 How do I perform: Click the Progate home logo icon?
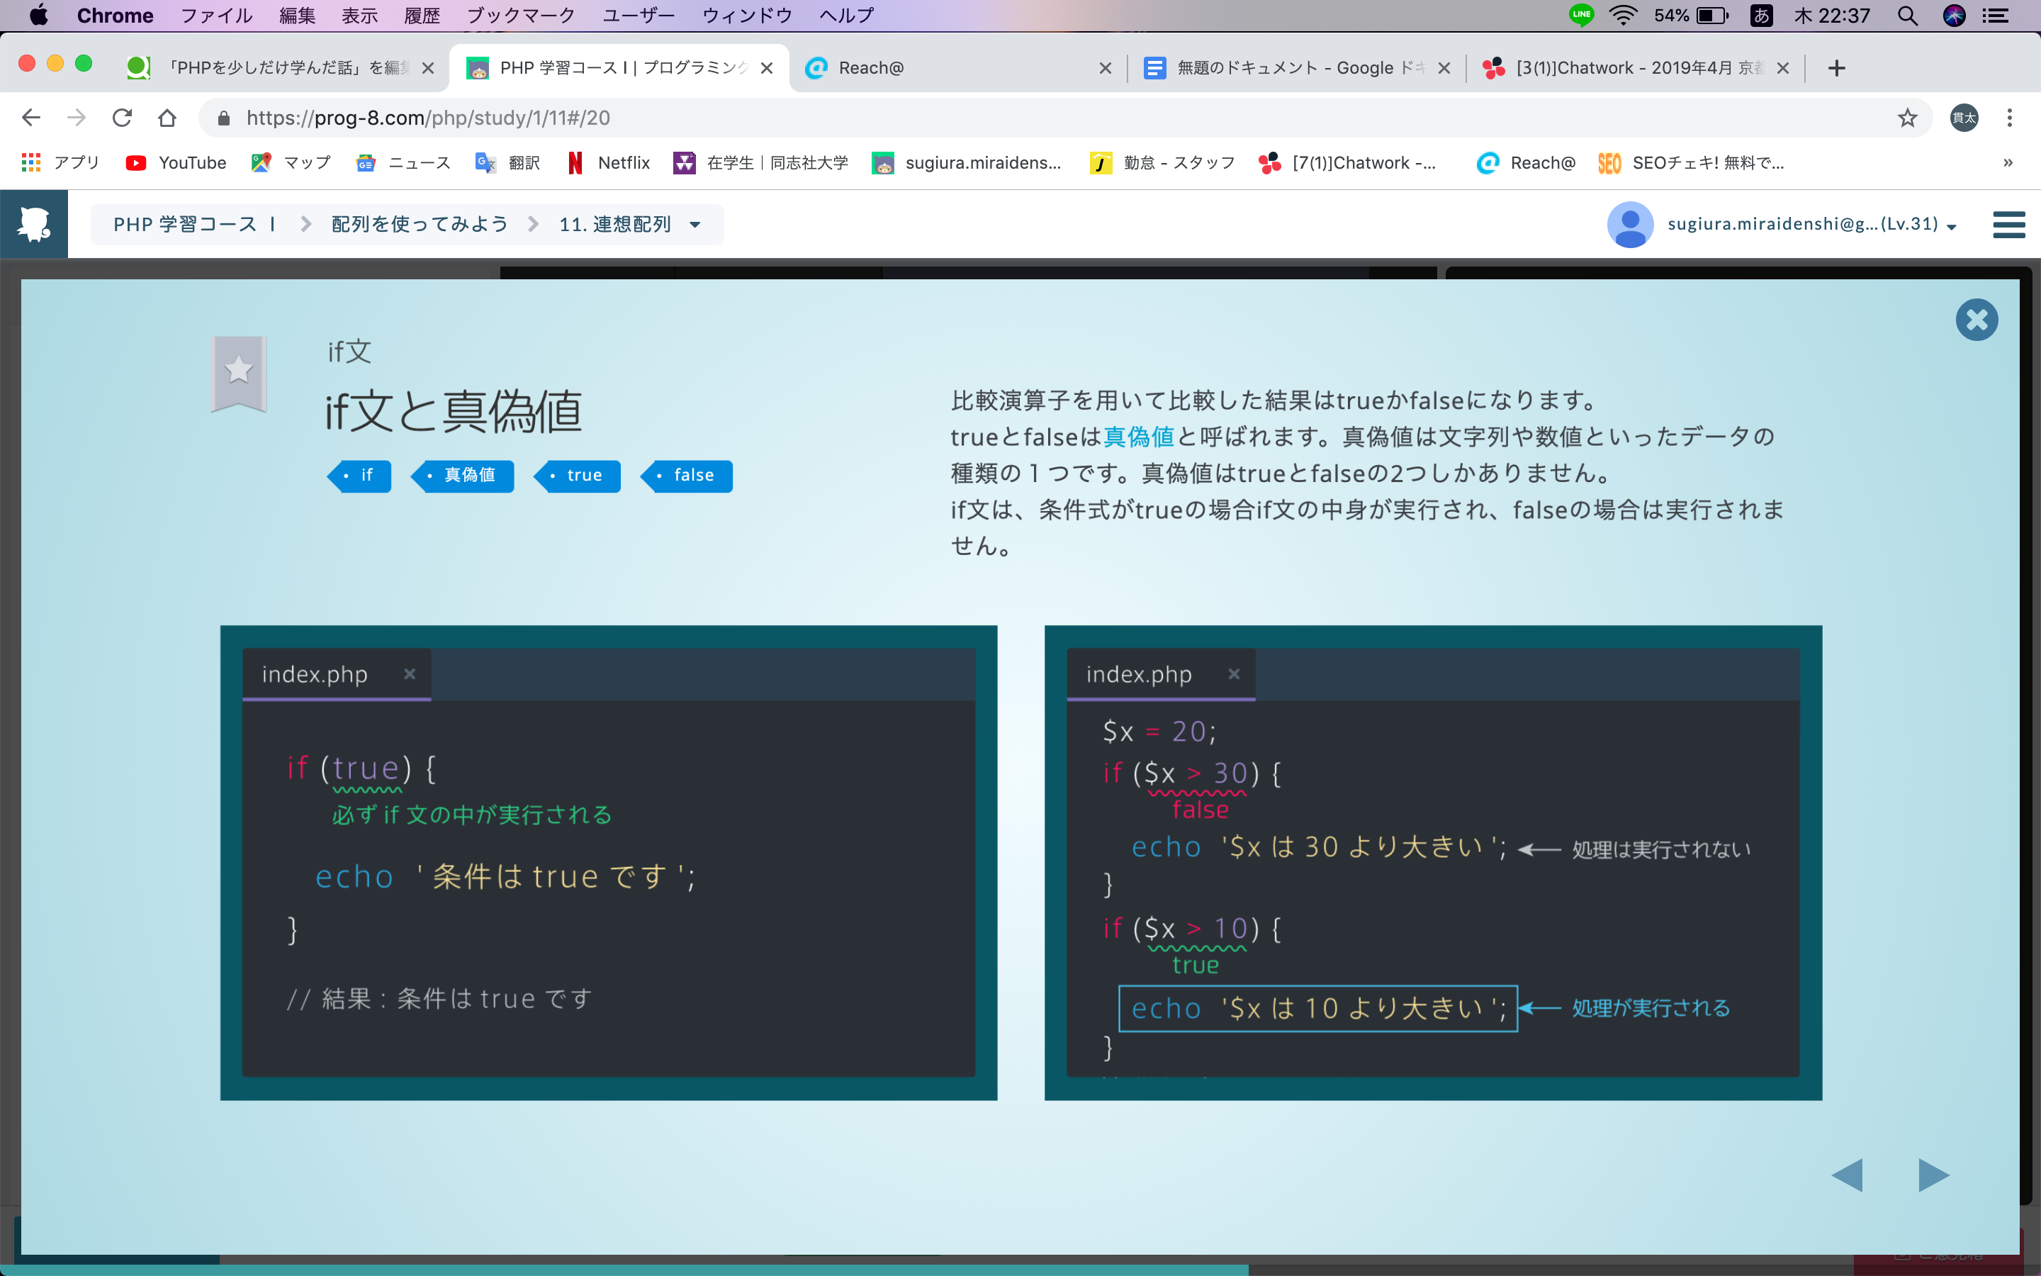[x=34, y=223]
